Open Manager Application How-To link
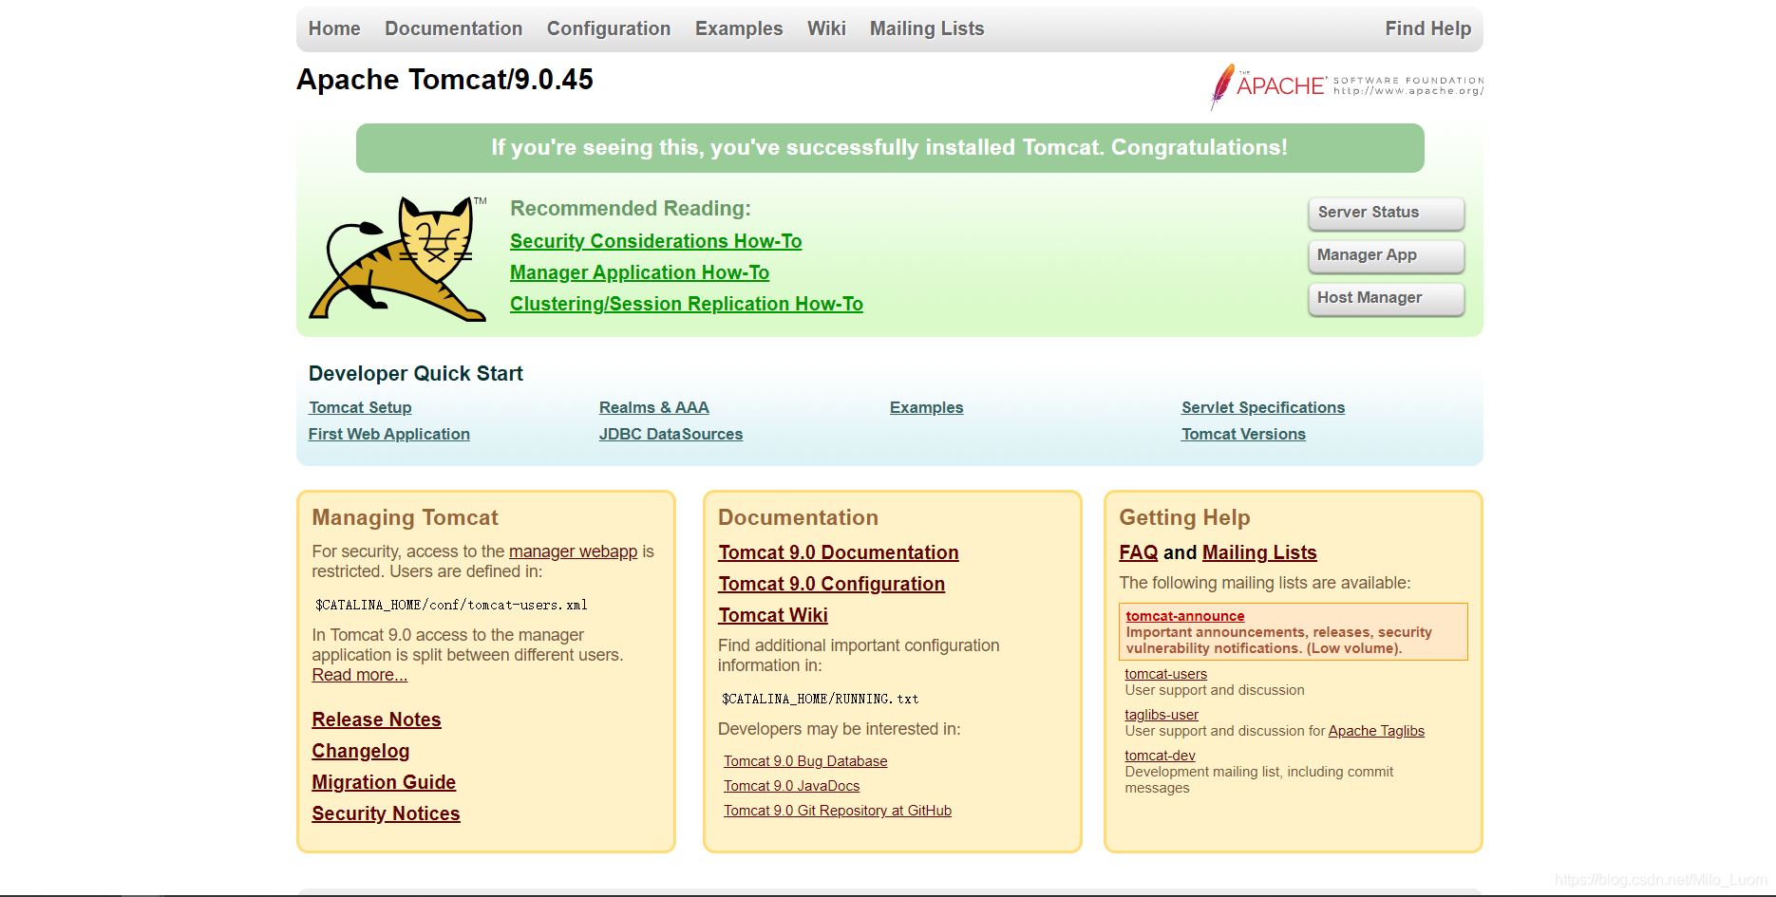Screen dimensions: 1776x897 639,272
